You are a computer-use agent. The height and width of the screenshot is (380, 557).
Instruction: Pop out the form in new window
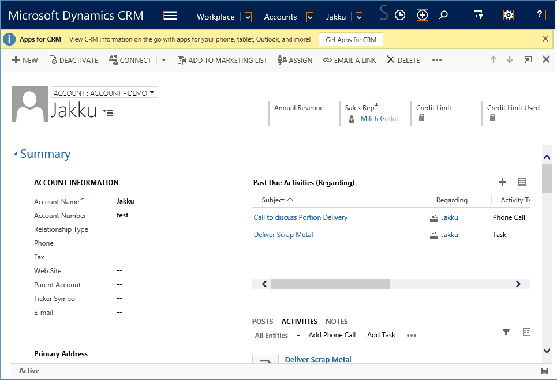click(x=528, y=59)
